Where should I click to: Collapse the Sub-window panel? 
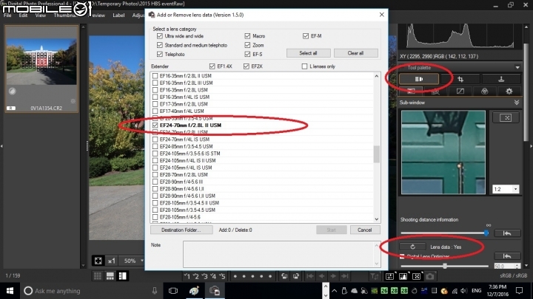[517, 103]
